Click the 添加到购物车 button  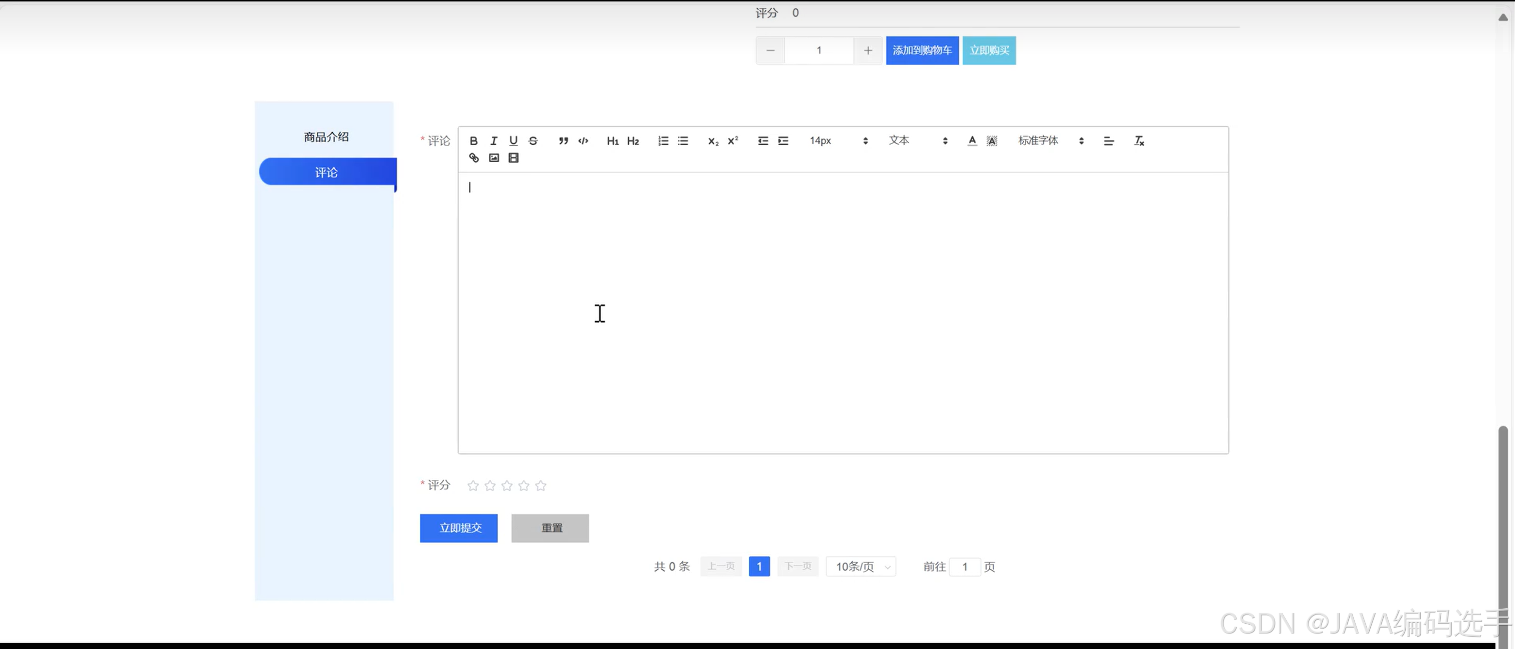pyautogui.click(x=922, y=50)
